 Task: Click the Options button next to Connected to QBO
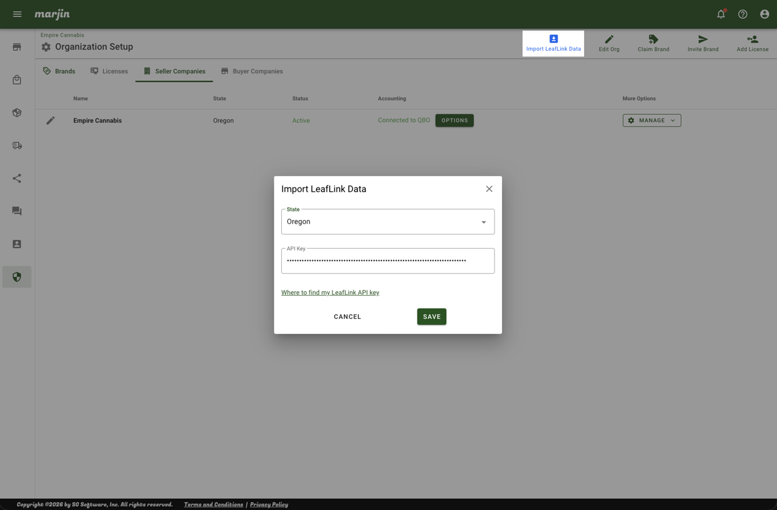[x=454, y=121]
